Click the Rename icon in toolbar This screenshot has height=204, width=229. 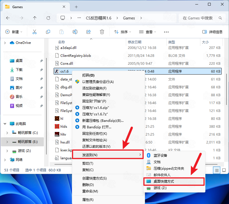coord(75,32)
